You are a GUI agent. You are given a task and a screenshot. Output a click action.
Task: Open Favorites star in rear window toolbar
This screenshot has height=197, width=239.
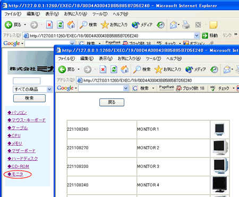pyautogui.click(x=105, y=25)
